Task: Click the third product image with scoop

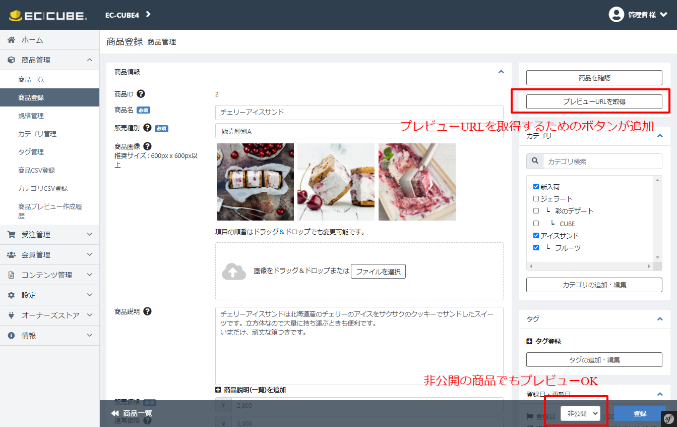Action: click(417, 182)
